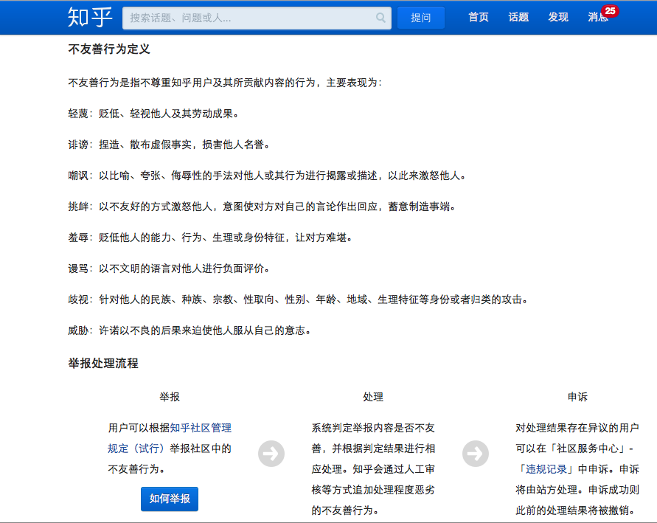Click the text 对处理结果存在异议的用户
This screenshot has width=657, height=523.
point(577,428)
